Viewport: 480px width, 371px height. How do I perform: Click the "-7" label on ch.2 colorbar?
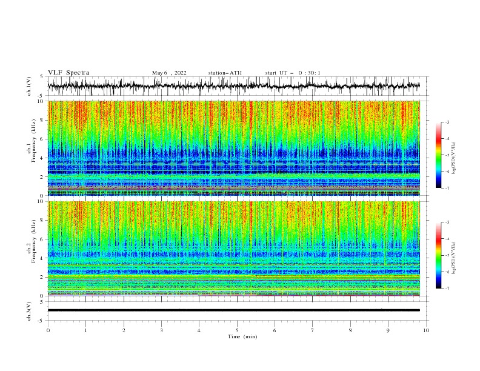[x=447, y=288]
